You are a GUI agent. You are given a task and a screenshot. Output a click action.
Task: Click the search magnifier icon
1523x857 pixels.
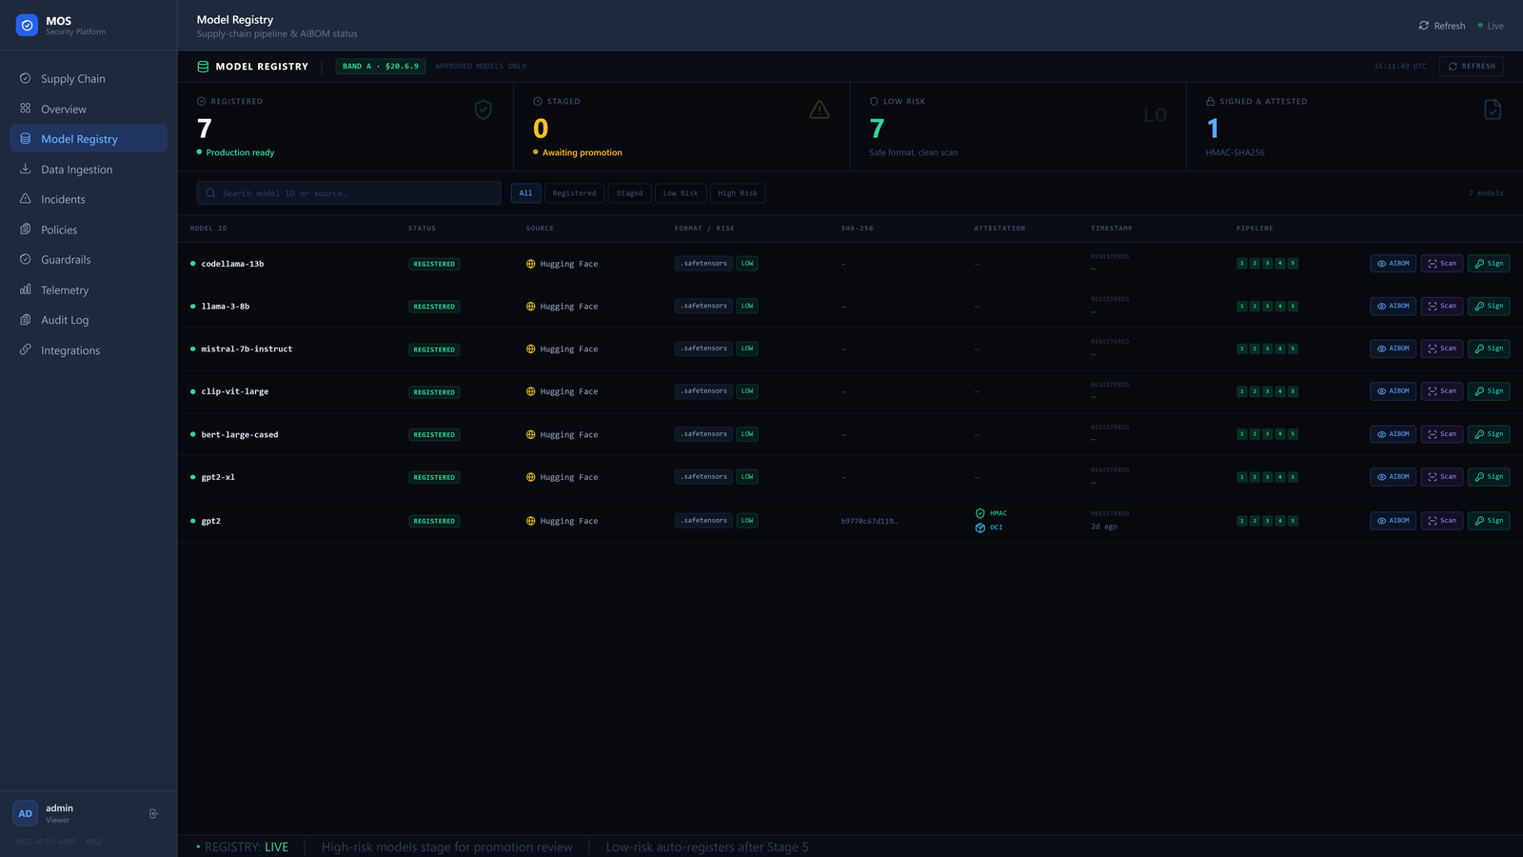coord(210,193)
